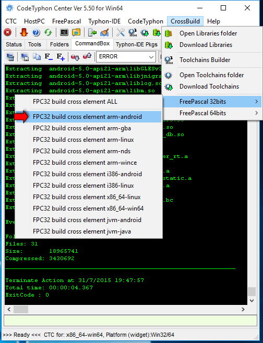Click the toolbar Toolchains Builder gear icon

tap(133, 33)
